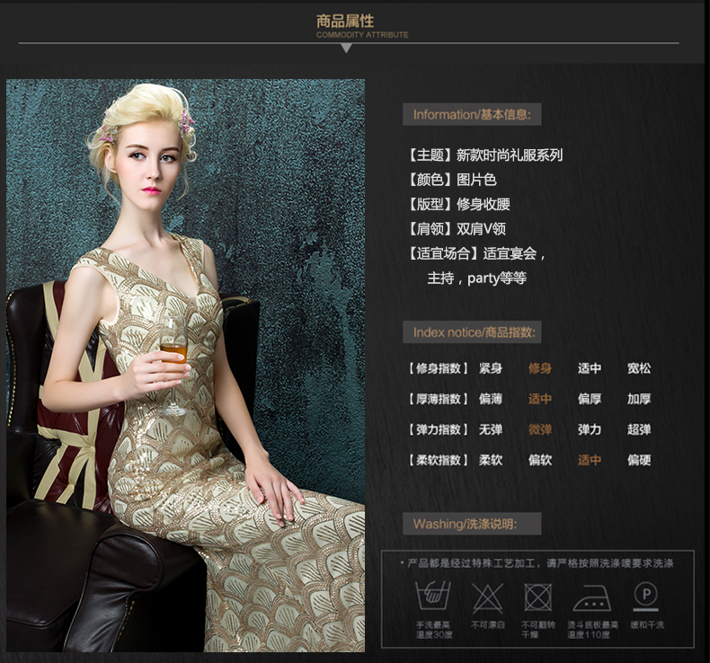710x663 pixels.
Task: Choose the 宽松 fit option
Action: (x=639, y=368)
